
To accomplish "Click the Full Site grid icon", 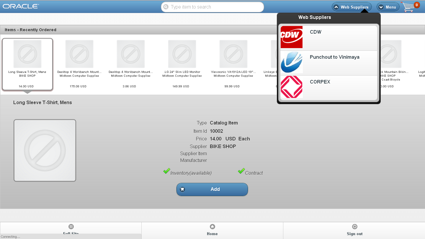I will click(x=71, y=227).
